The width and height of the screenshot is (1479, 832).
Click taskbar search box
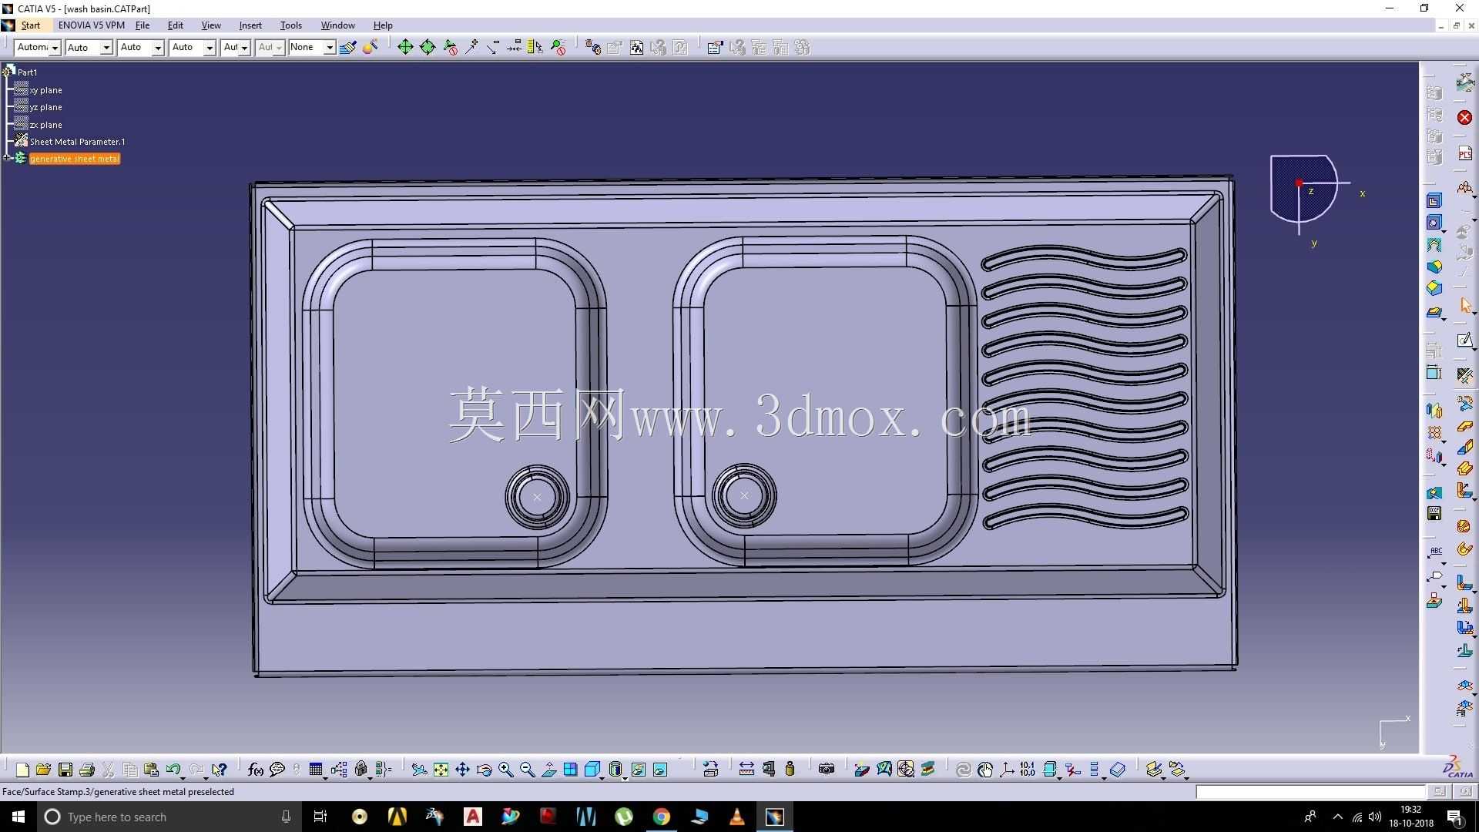coord(168,817)
